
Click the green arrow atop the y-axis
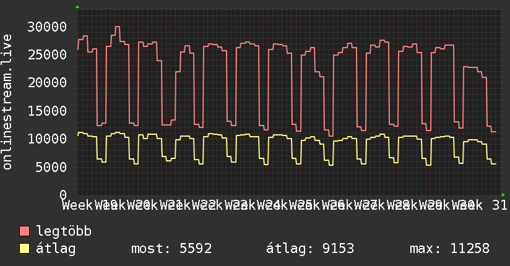click(x=77, y=7)
